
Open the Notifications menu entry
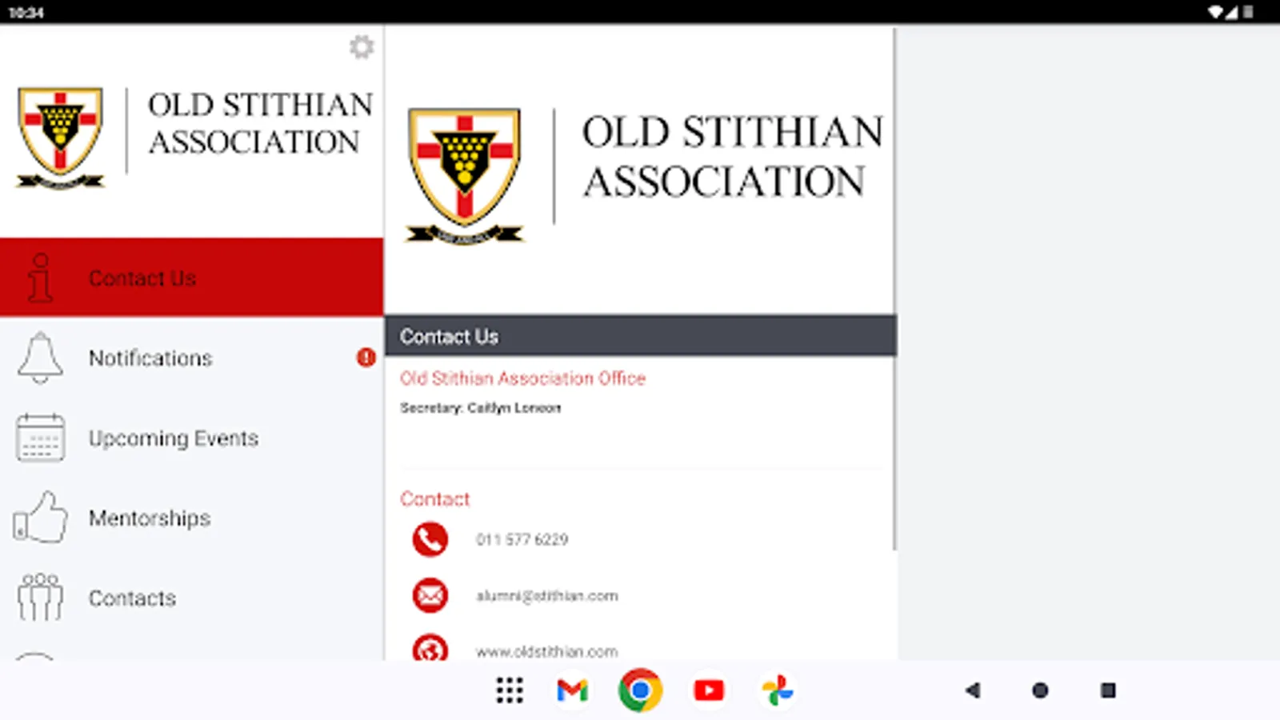tap(150, 358)
